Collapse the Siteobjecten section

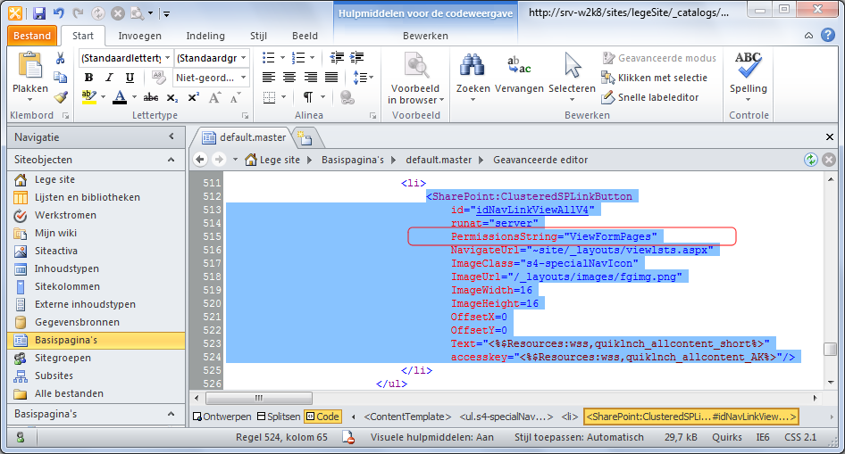tap(172, 160)
